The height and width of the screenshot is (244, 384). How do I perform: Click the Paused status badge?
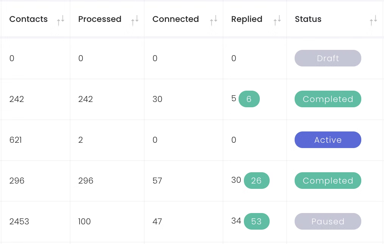click(328, 221)
